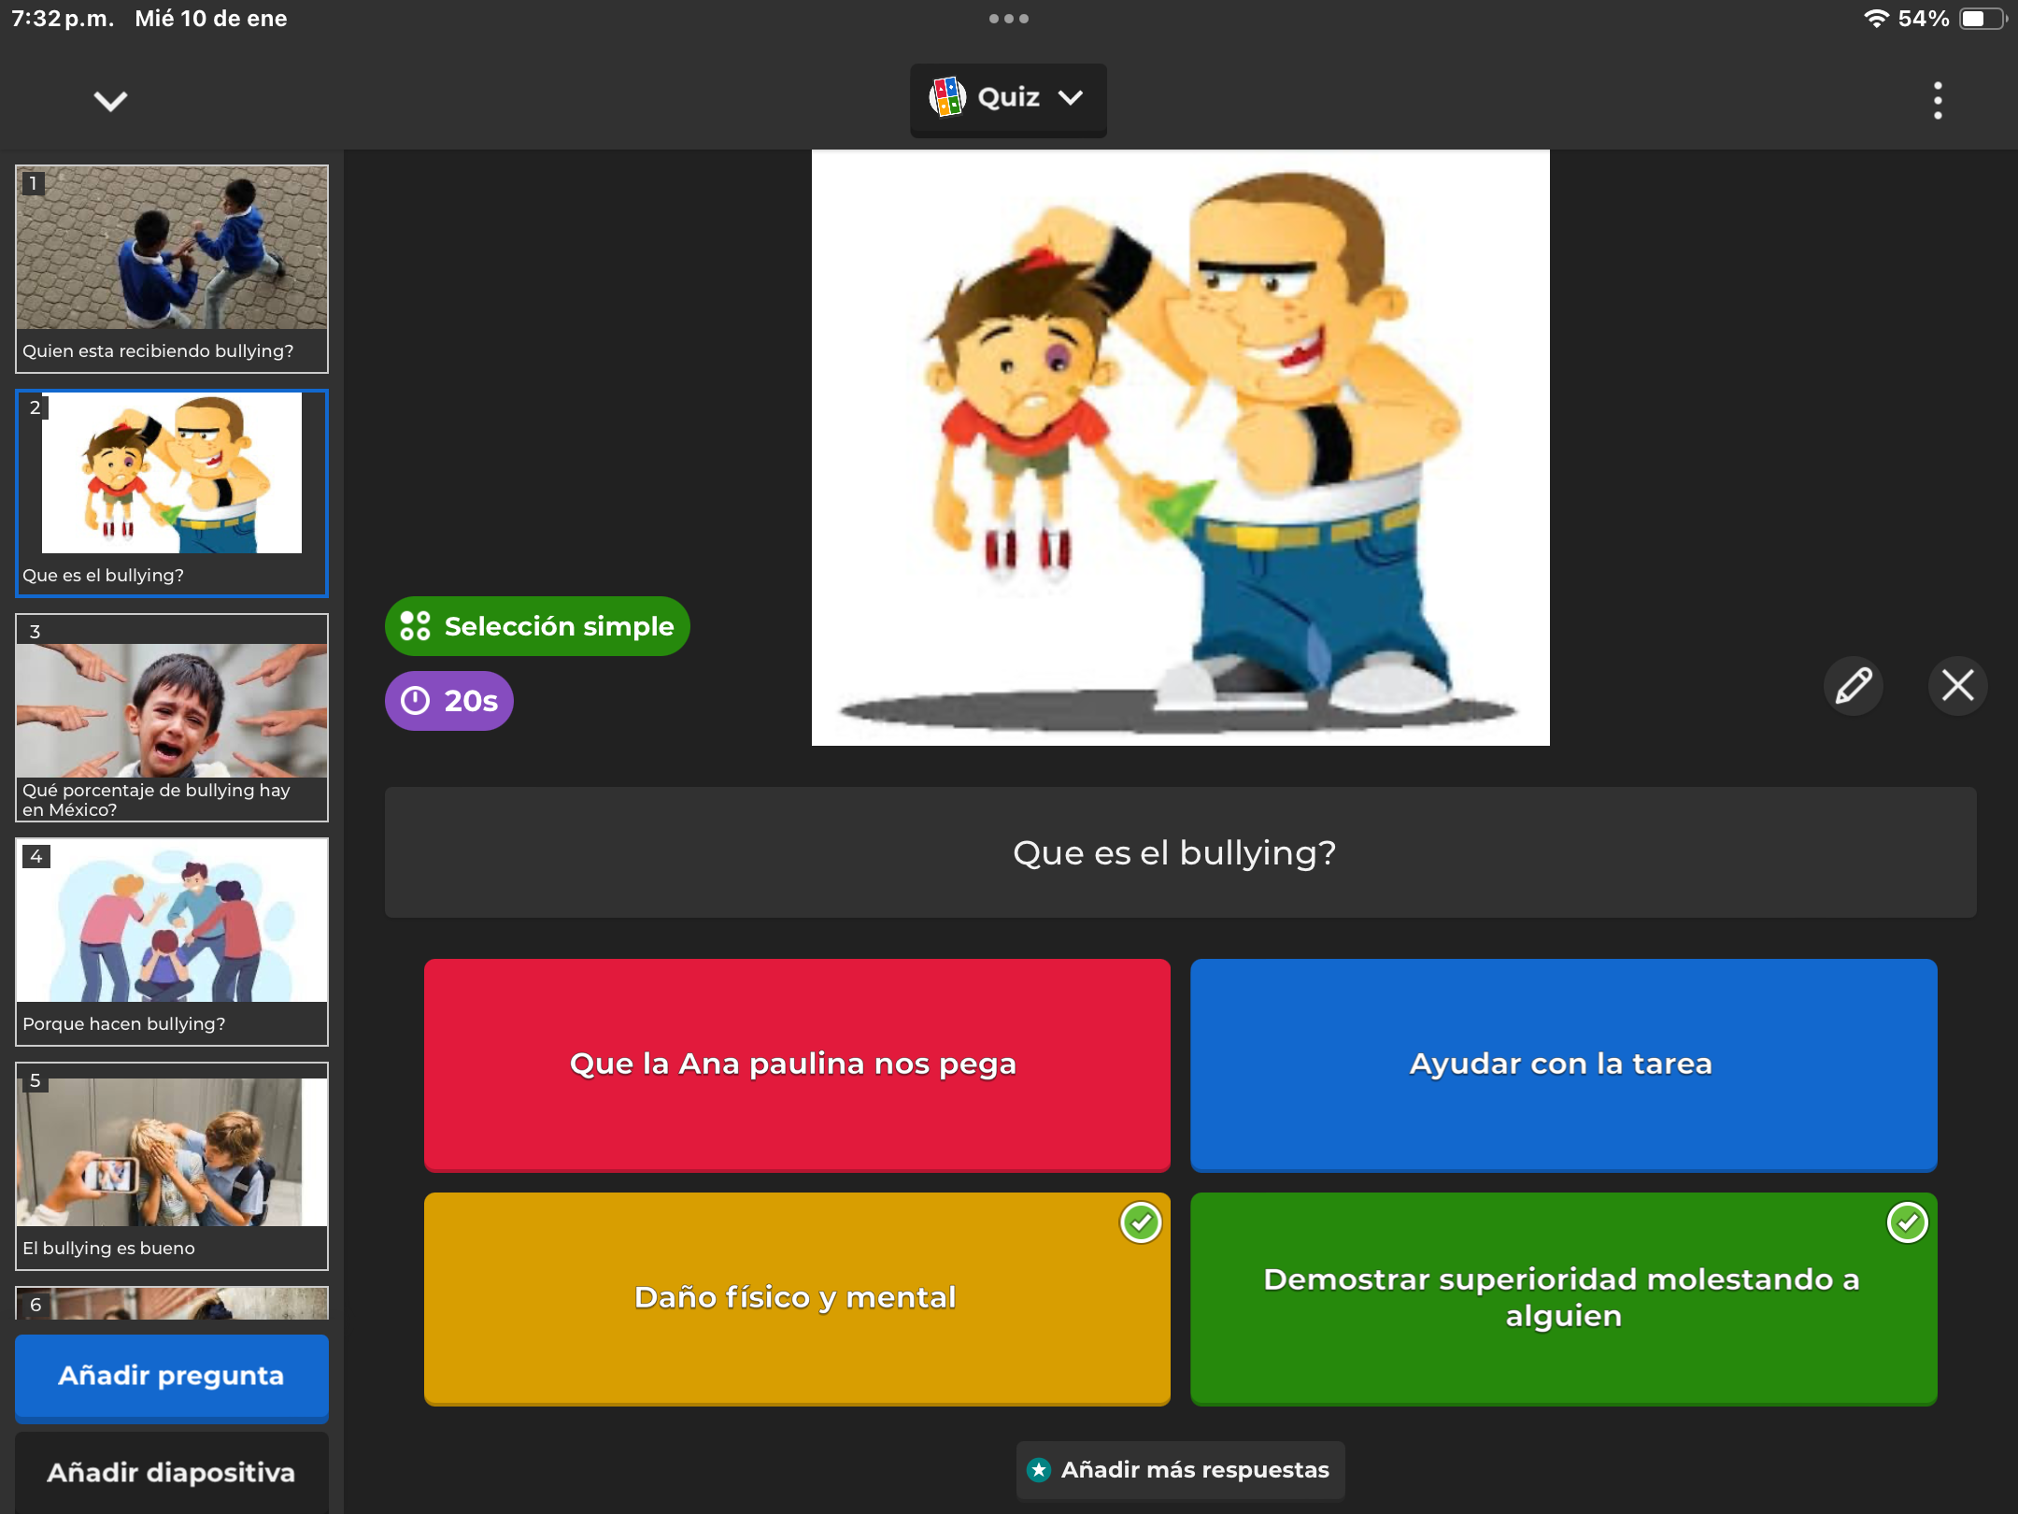Open question 1 thumbnail Quien esta recibiendo bullying
The height and width of the screenshot is (1514, 2018).
(x=172, y=269)
